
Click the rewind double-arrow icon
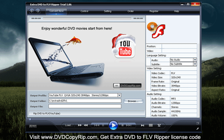point(86,125)
